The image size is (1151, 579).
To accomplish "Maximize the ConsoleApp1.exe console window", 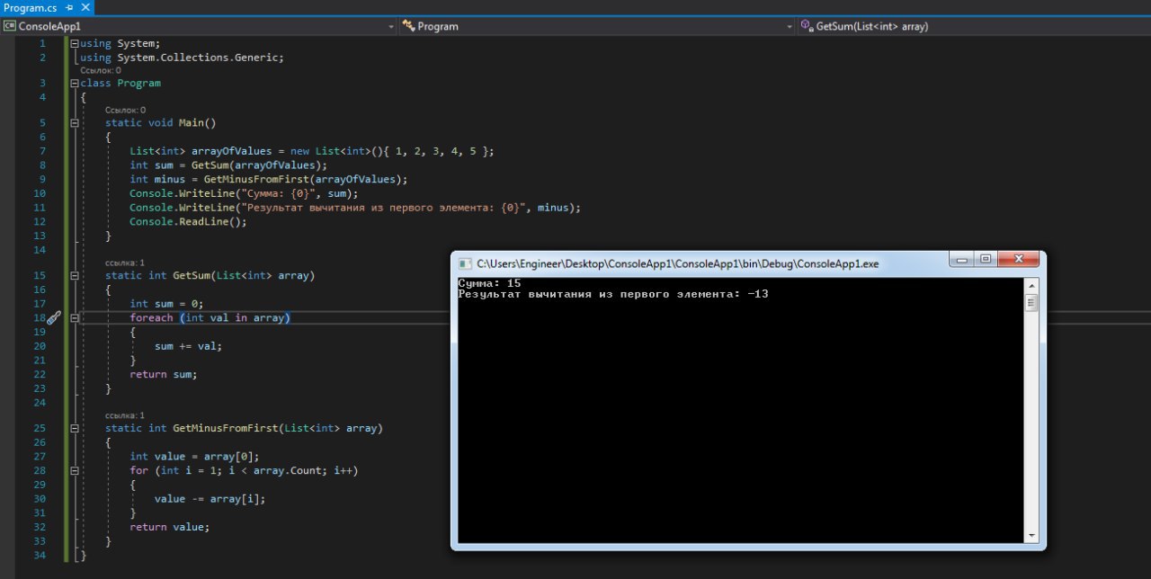I will click(x=986, y=260).
